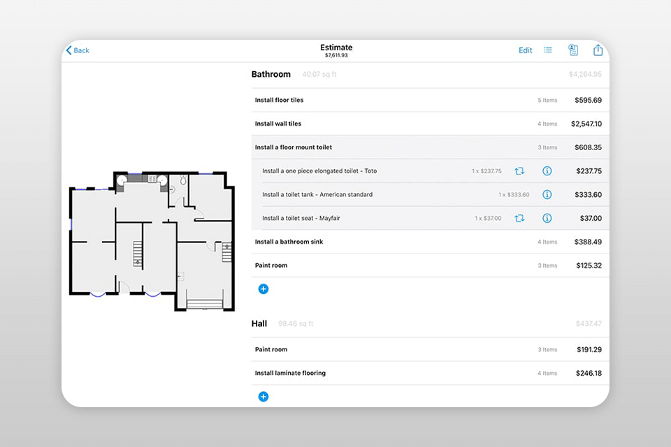Select the toilet one-piece row price $237.75
Screen dimensions: 671x447
[589, 171]
